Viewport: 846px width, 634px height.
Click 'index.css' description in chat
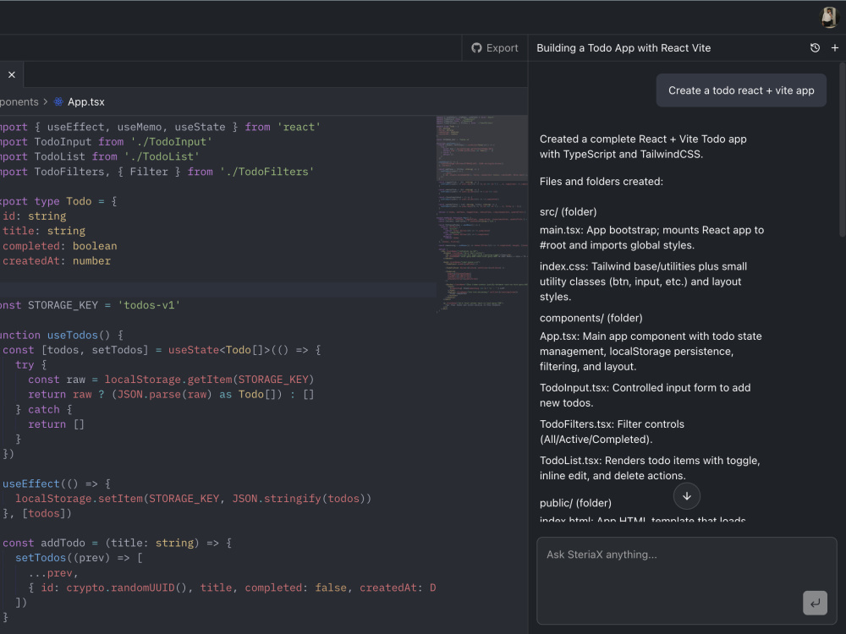(x=643, y=281)
